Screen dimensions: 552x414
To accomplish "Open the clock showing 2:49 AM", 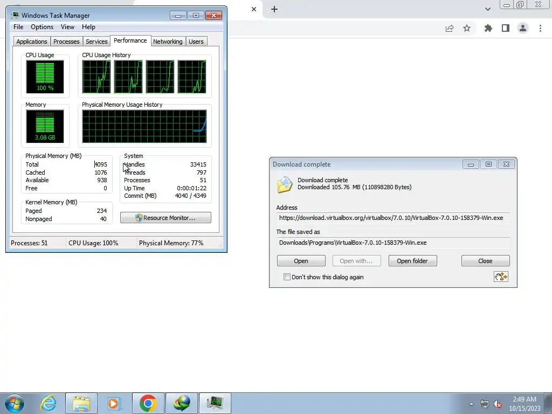I will 525,404.
